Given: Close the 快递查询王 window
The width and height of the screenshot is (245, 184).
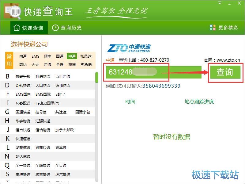Looking at the screenshot, I should 239,3.
